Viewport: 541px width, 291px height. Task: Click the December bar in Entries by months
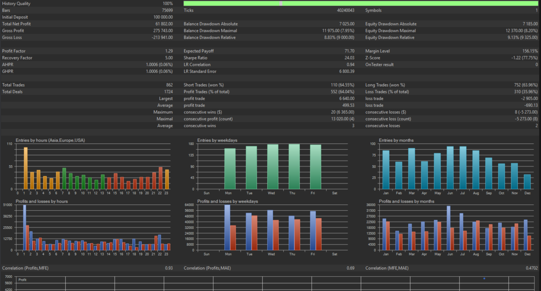click(527, 182)
